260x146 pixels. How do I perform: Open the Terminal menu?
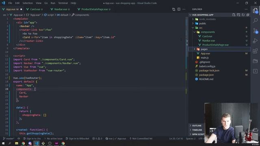click(63, 3)
